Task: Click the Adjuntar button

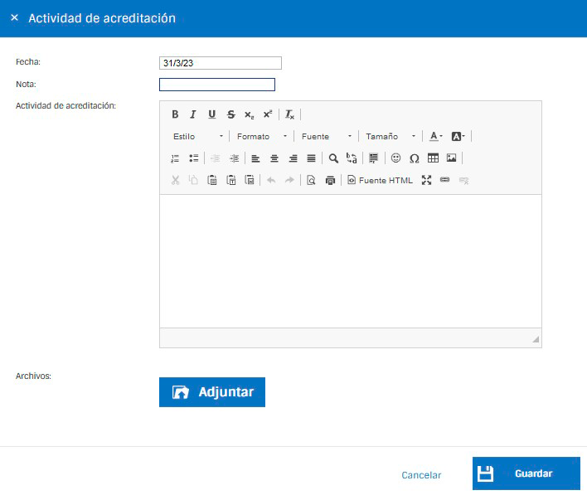Action: click(212, 392)
